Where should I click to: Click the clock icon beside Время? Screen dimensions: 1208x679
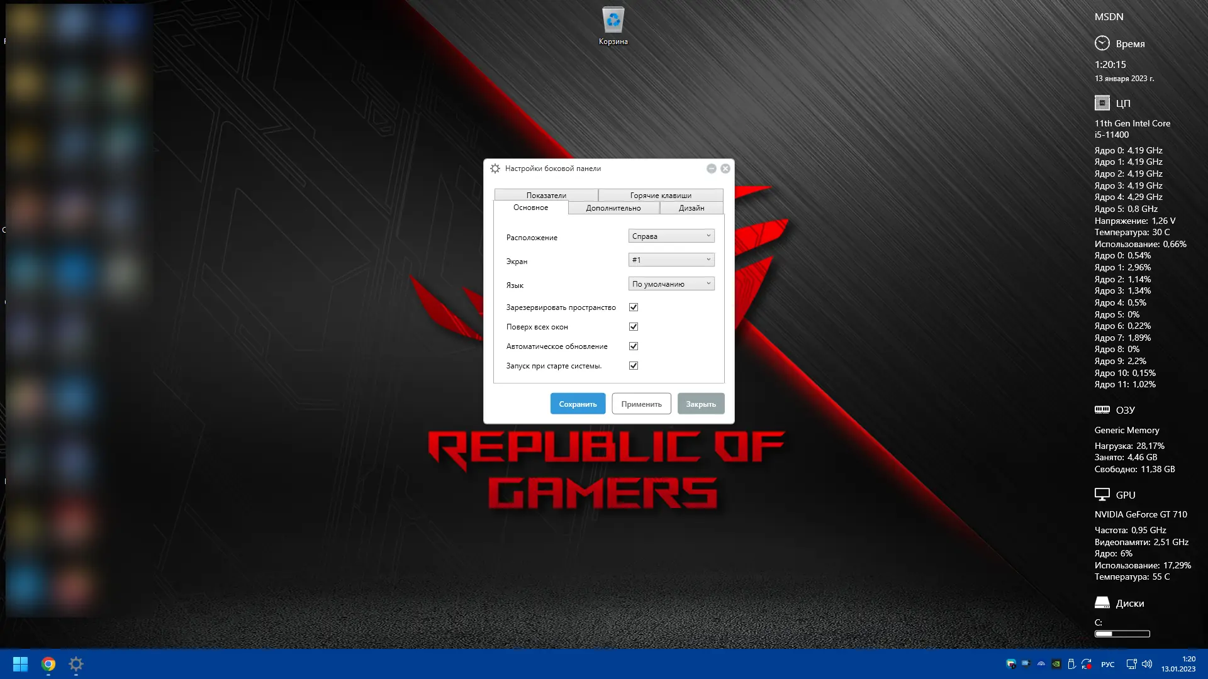[1102, 43]
